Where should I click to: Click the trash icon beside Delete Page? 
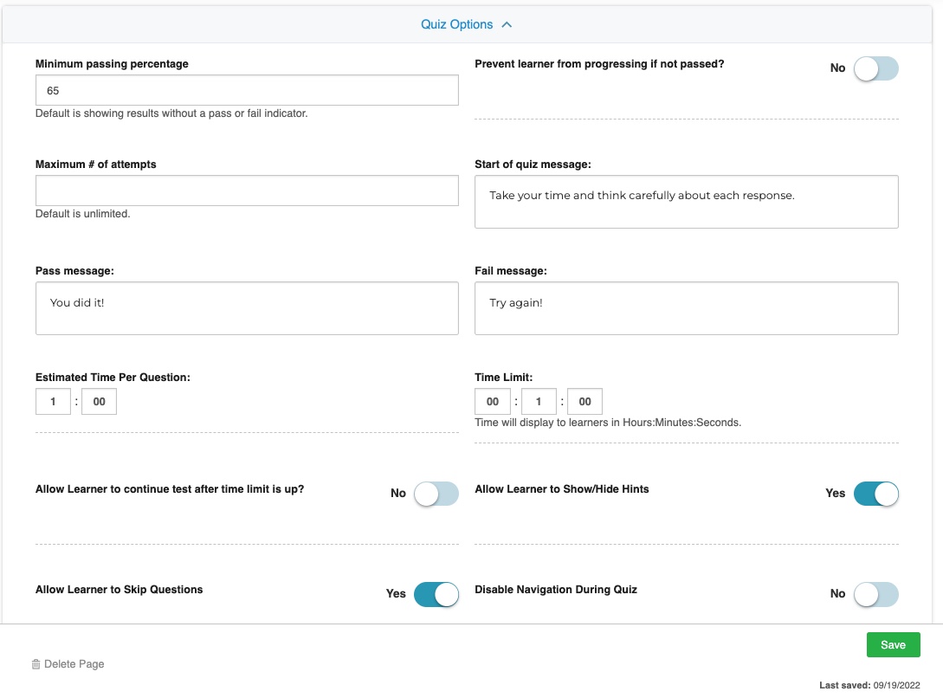tap(35, 663)
